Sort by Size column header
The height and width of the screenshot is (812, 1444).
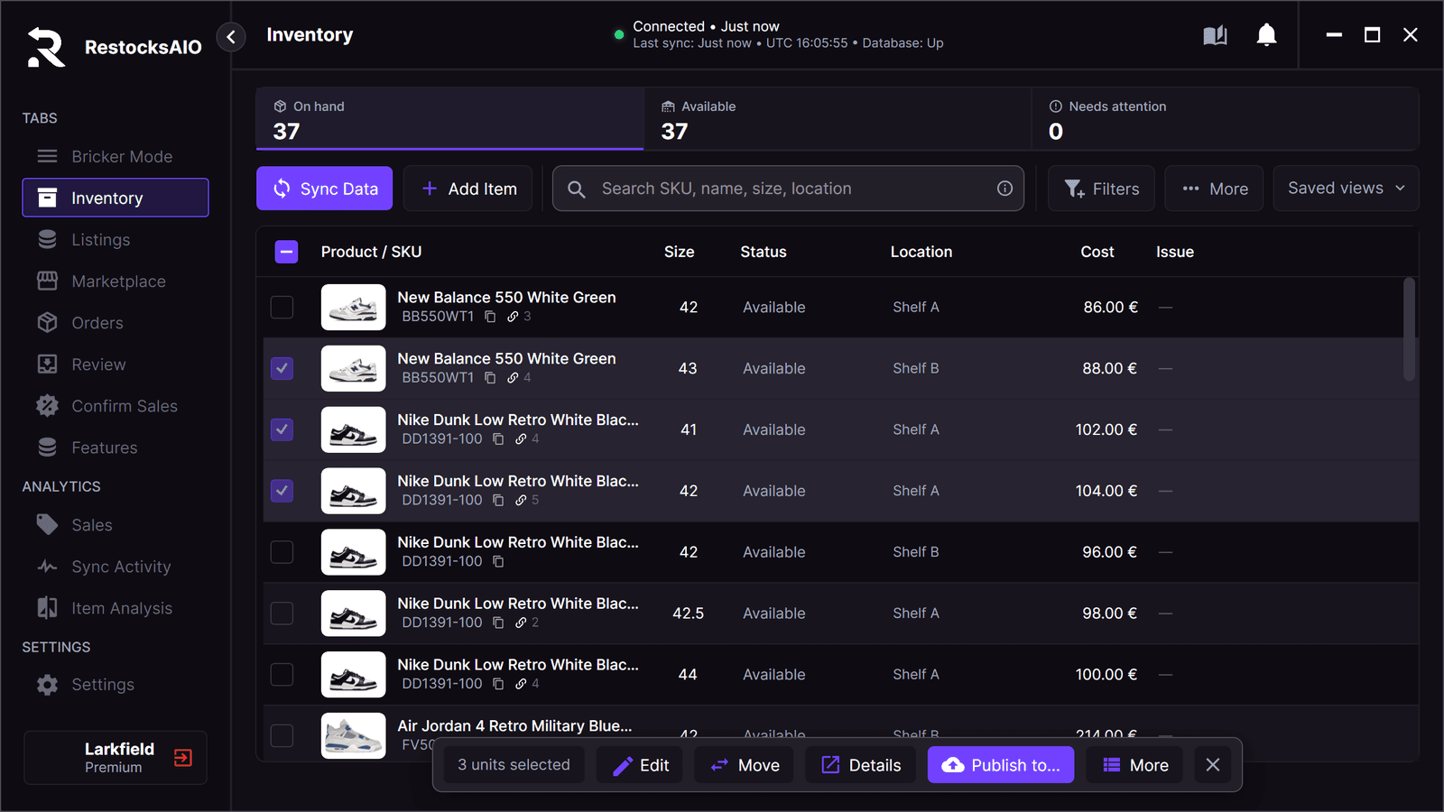pos(679,252)
